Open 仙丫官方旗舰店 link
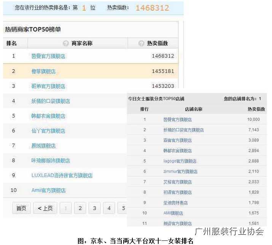272x245 pixels. (x=48, y=131)
